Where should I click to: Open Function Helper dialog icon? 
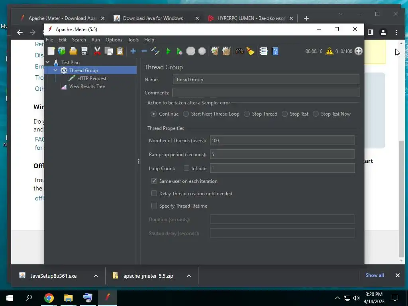point(263,51)
